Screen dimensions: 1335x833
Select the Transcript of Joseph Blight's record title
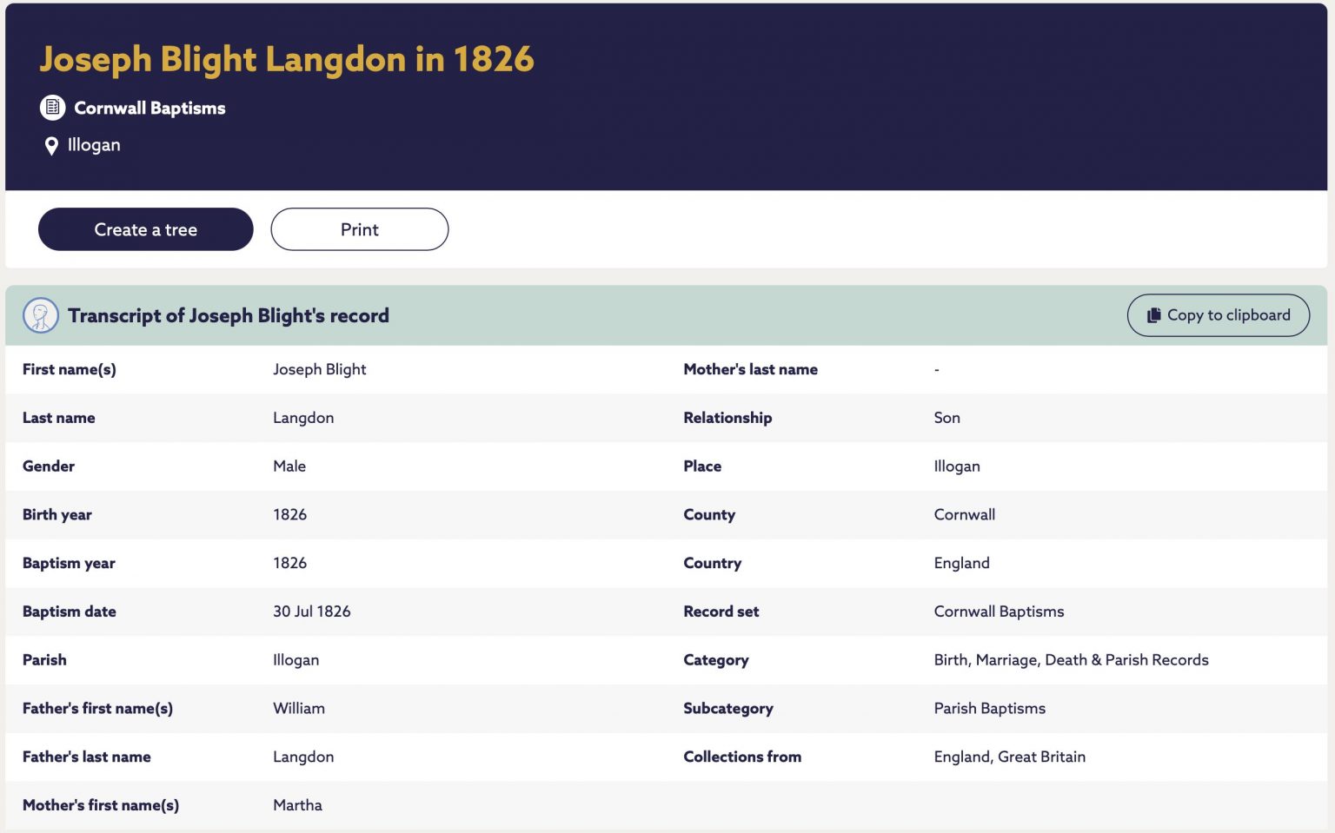229,315
